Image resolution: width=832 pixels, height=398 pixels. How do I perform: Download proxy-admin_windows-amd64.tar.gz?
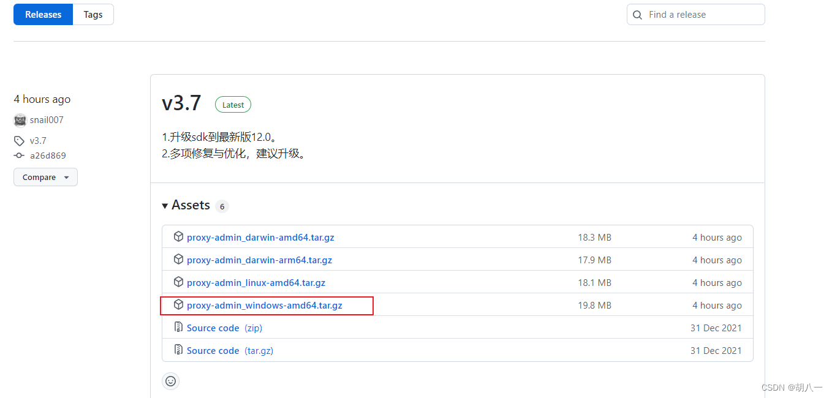pyautogui.click(x=264, y=305)
